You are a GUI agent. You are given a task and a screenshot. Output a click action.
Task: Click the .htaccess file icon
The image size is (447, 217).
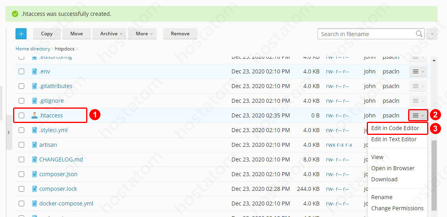[35, 115]
